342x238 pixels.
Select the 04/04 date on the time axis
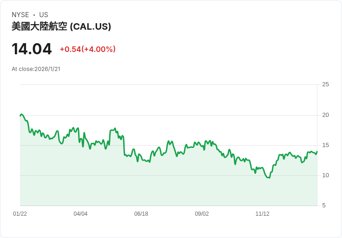click(x=80, y=214)
